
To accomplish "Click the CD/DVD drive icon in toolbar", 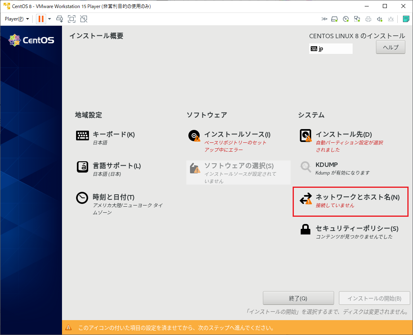I will (x=345, y=19).
